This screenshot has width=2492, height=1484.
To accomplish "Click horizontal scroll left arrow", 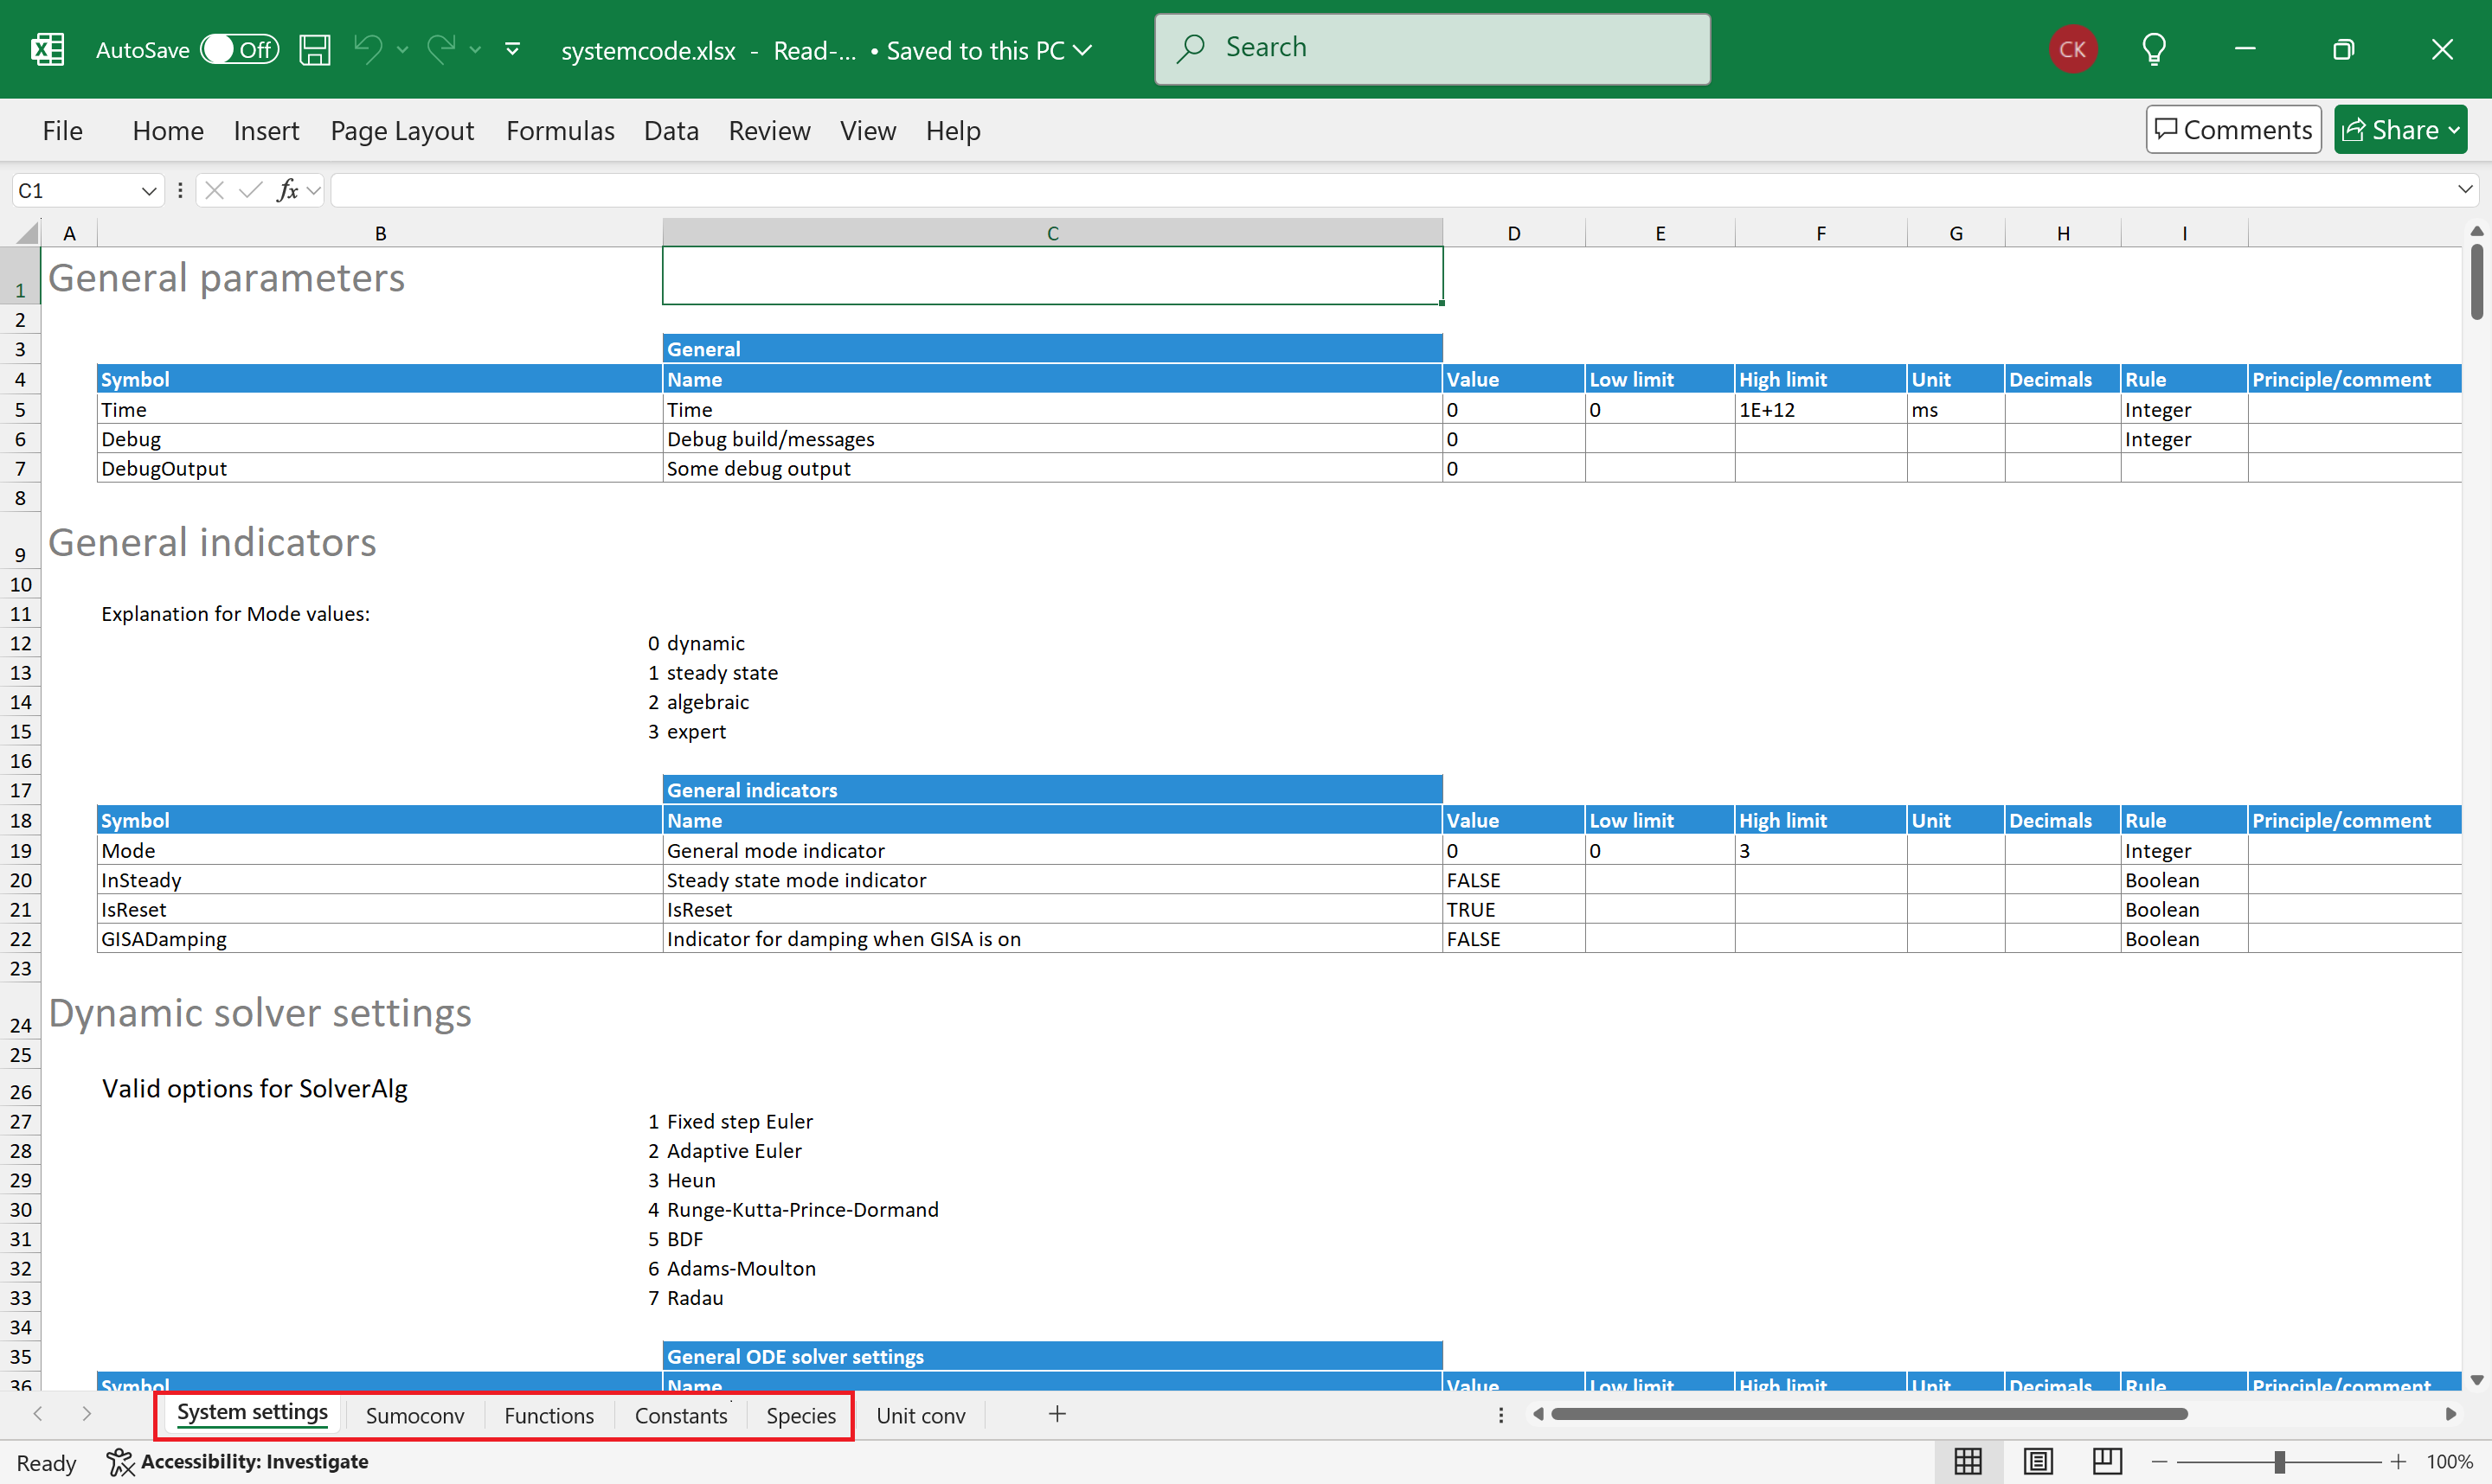I will [x=1538, y=1414].
